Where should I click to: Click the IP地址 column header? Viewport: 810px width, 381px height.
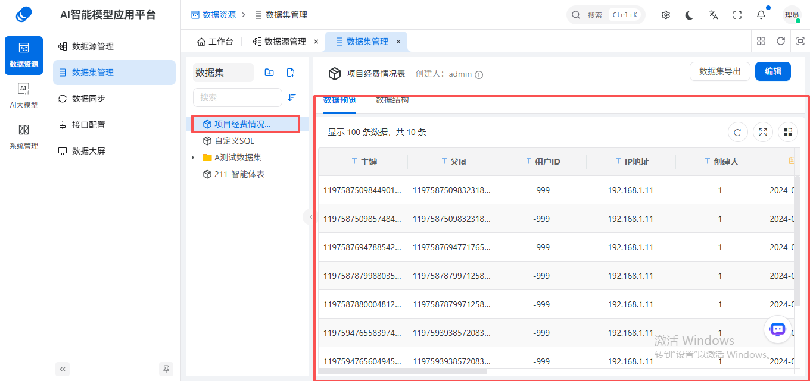pyautogui.click(x=631, y=162)
